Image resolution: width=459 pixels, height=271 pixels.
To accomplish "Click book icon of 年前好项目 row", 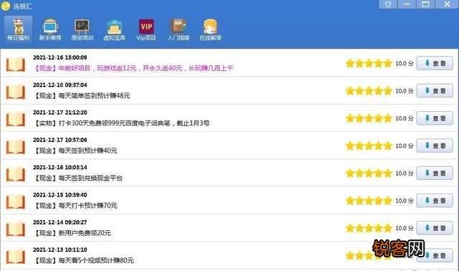I will coord(16,65).
